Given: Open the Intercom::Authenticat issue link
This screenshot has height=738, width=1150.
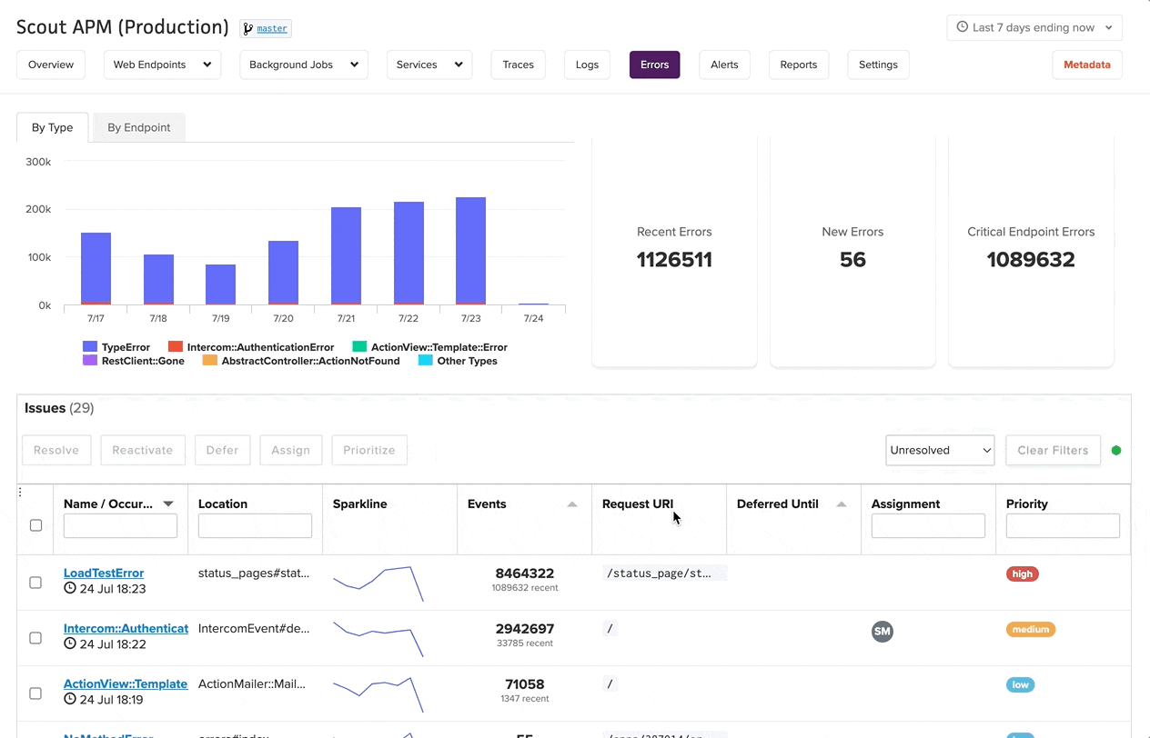Looking at the screenshot, I should (x=126, y=628).
